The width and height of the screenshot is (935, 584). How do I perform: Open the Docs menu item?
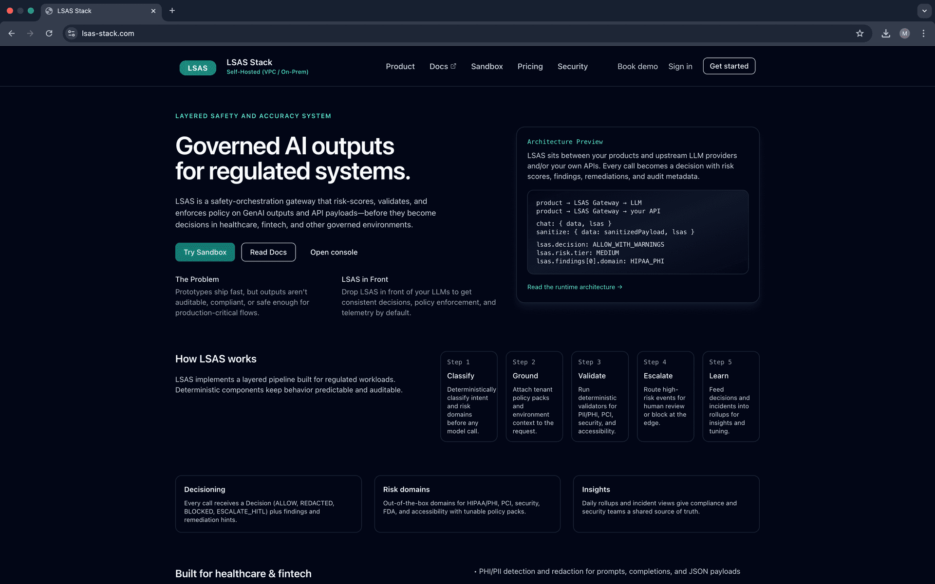(x=439, y=66)
